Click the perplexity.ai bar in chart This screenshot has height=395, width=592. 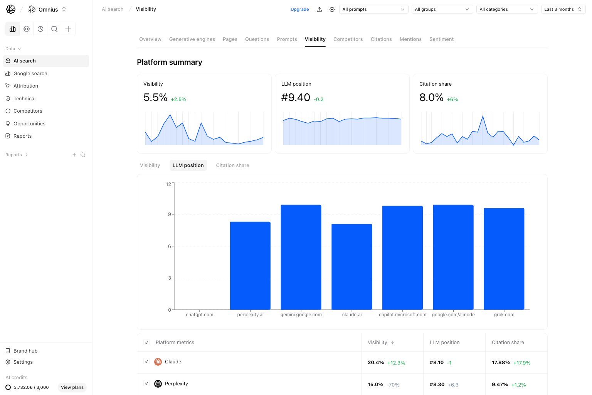[250, 266]
